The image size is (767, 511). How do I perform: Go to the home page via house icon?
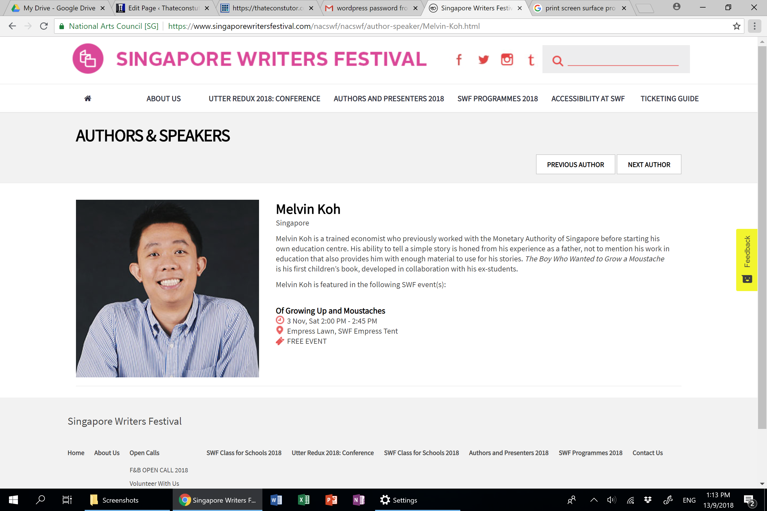click(88, 98)
